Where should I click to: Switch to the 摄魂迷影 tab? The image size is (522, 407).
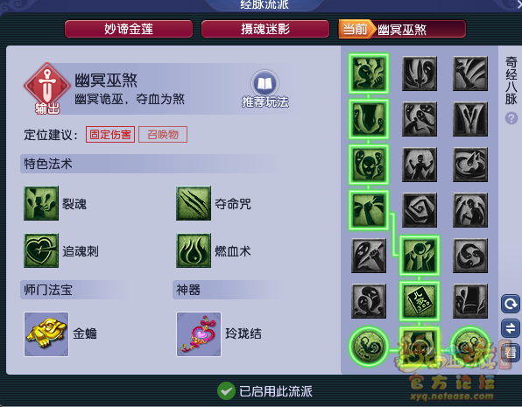click(x=265, y=29)
